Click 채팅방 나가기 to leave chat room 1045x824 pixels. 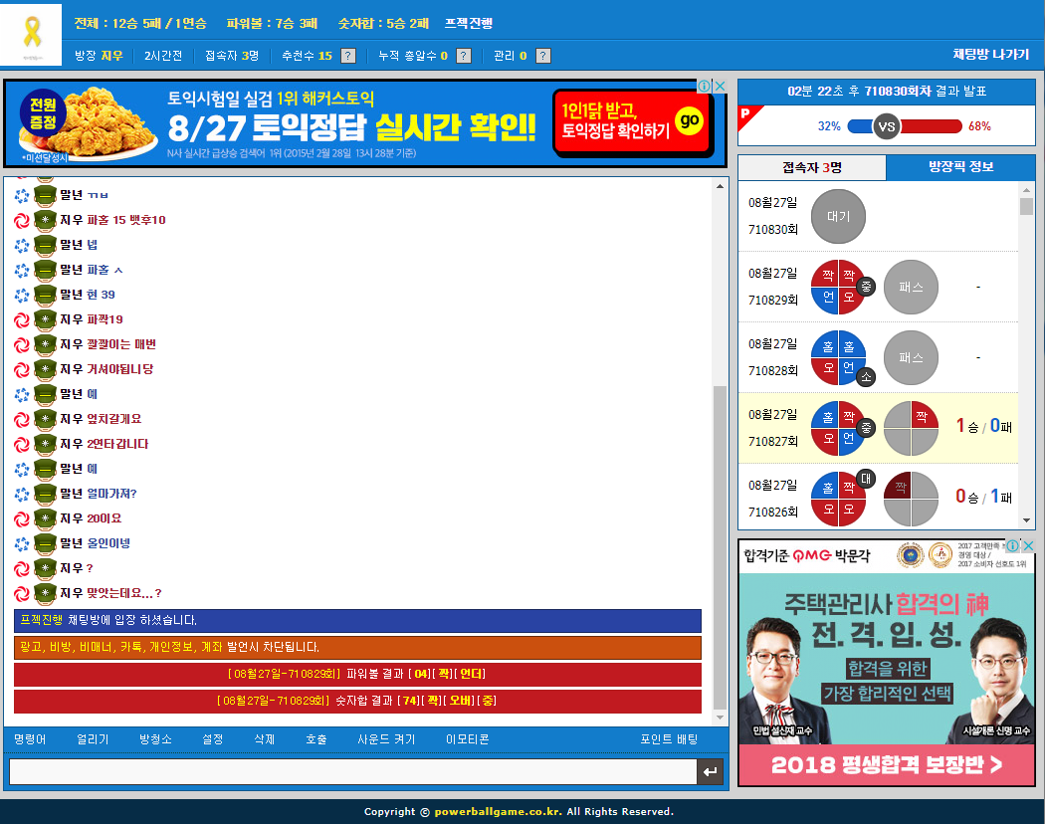(990, 54)
